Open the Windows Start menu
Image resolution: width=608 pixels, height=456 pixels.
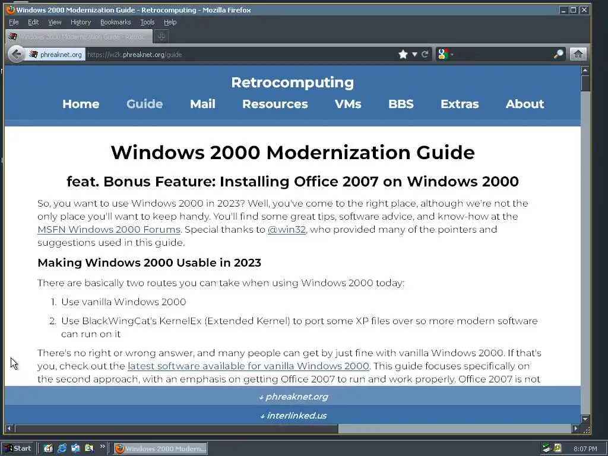[17, 449]
